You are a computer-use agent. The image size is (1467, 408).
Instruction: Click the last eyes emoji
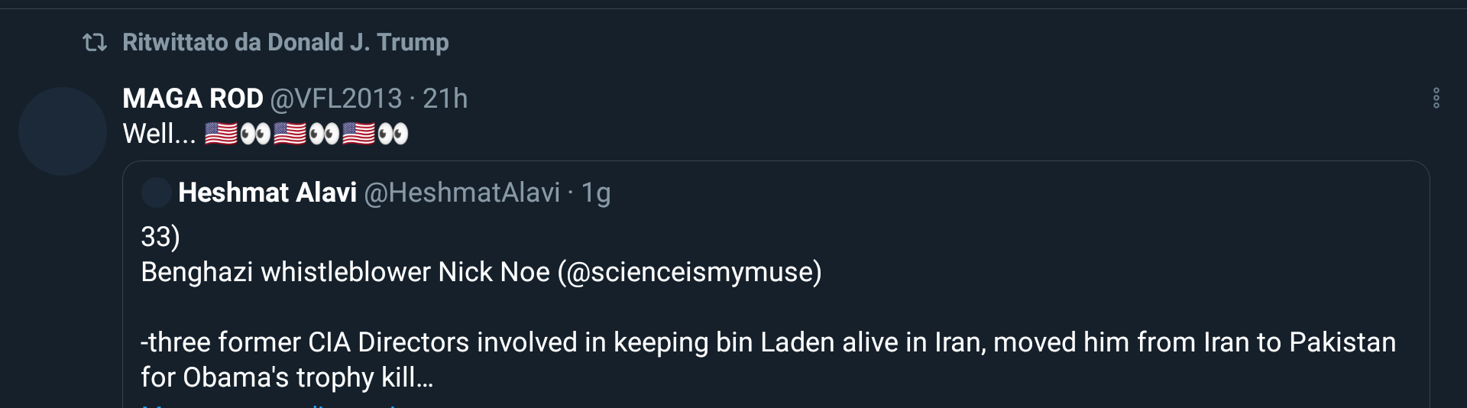[x=393, y=134]
